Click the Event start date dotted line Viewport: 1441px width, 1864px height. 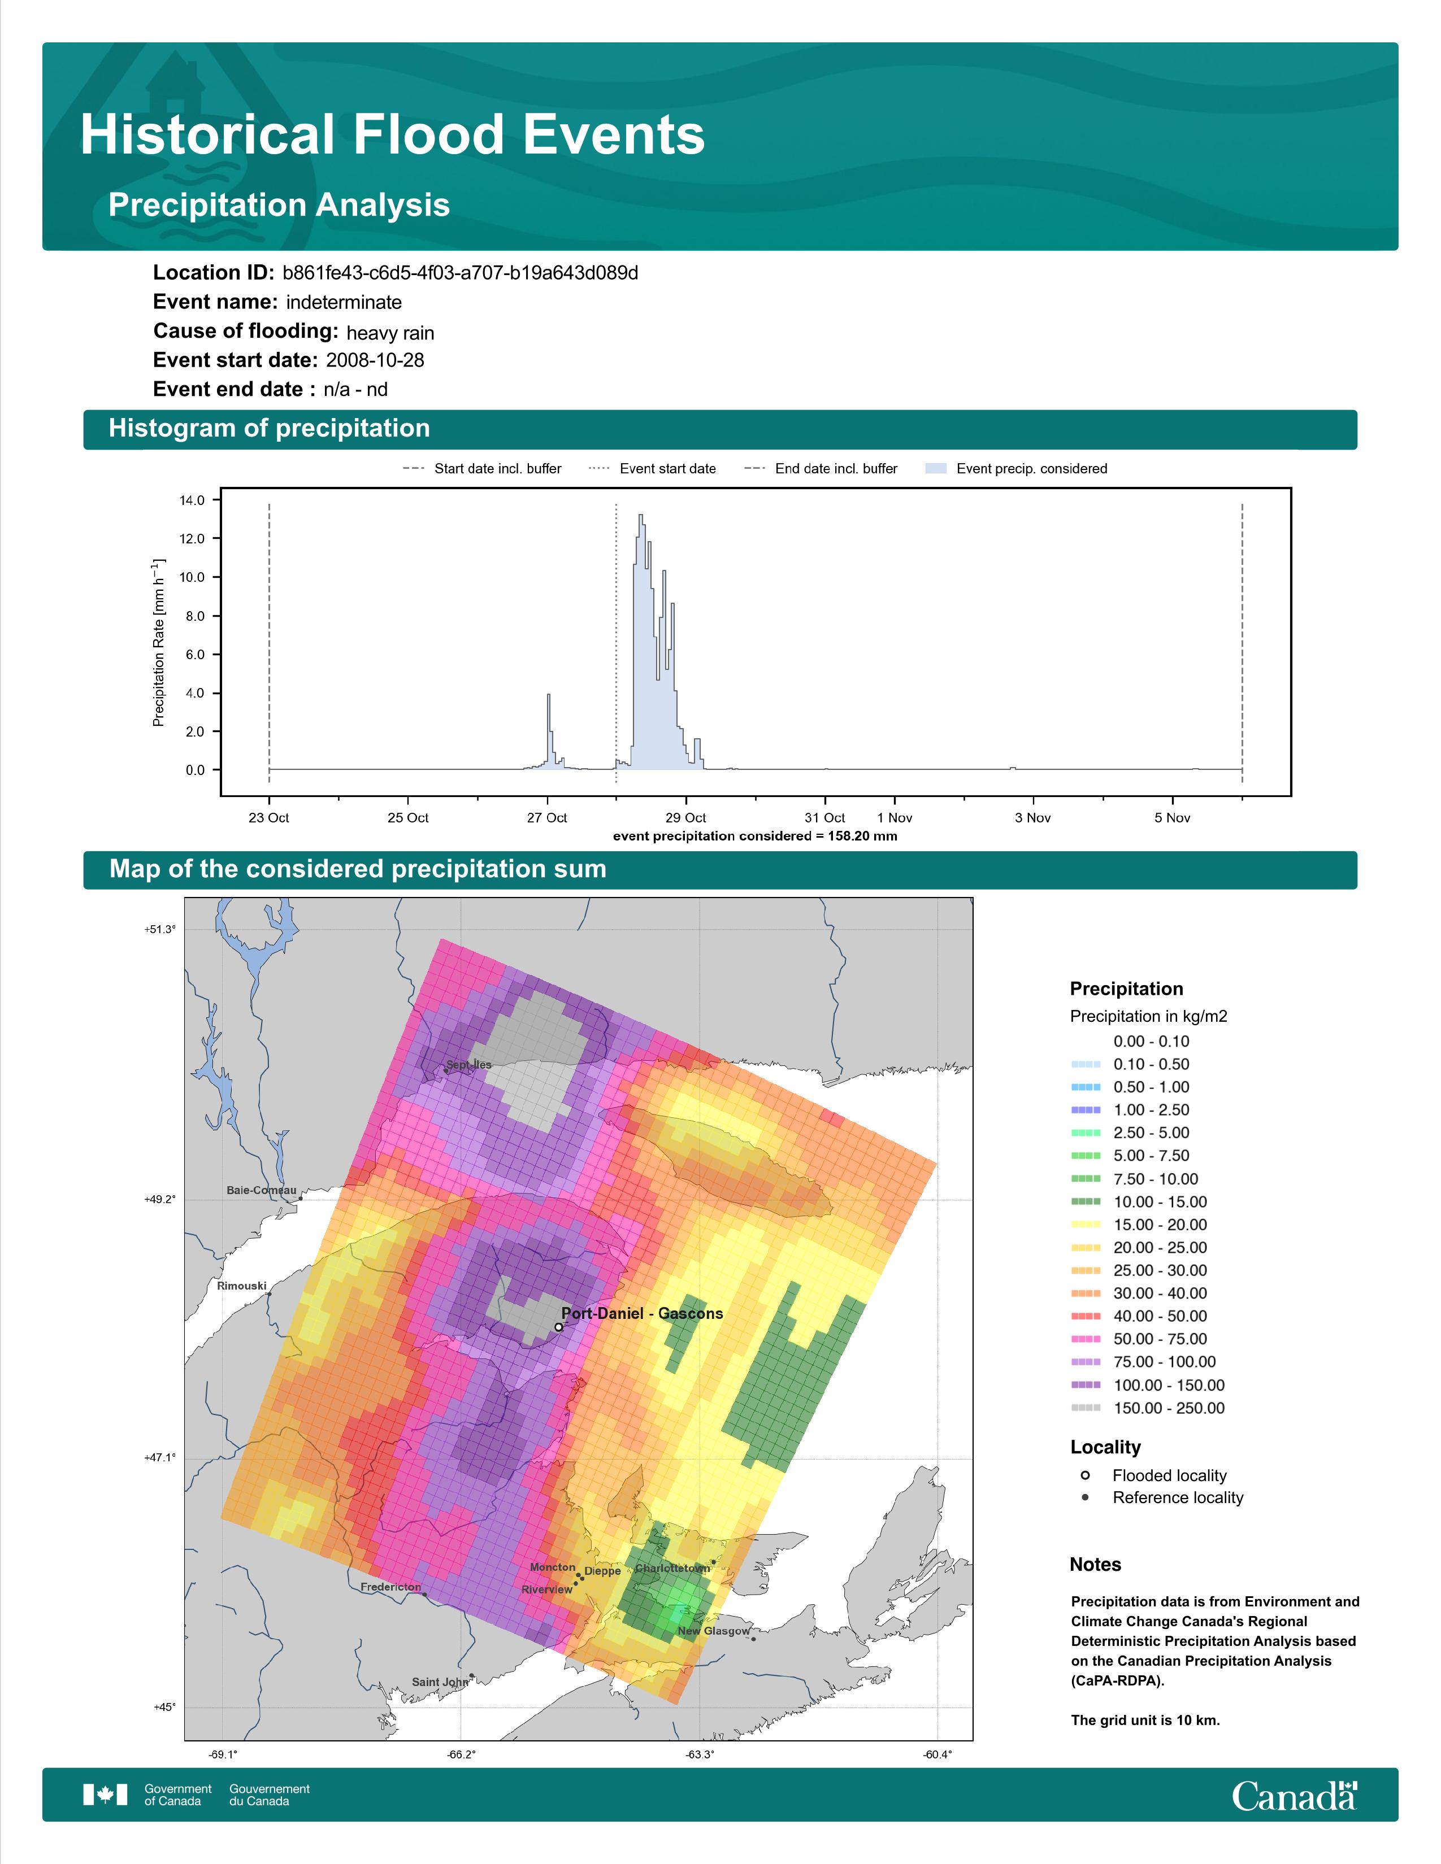click(617, 643)
